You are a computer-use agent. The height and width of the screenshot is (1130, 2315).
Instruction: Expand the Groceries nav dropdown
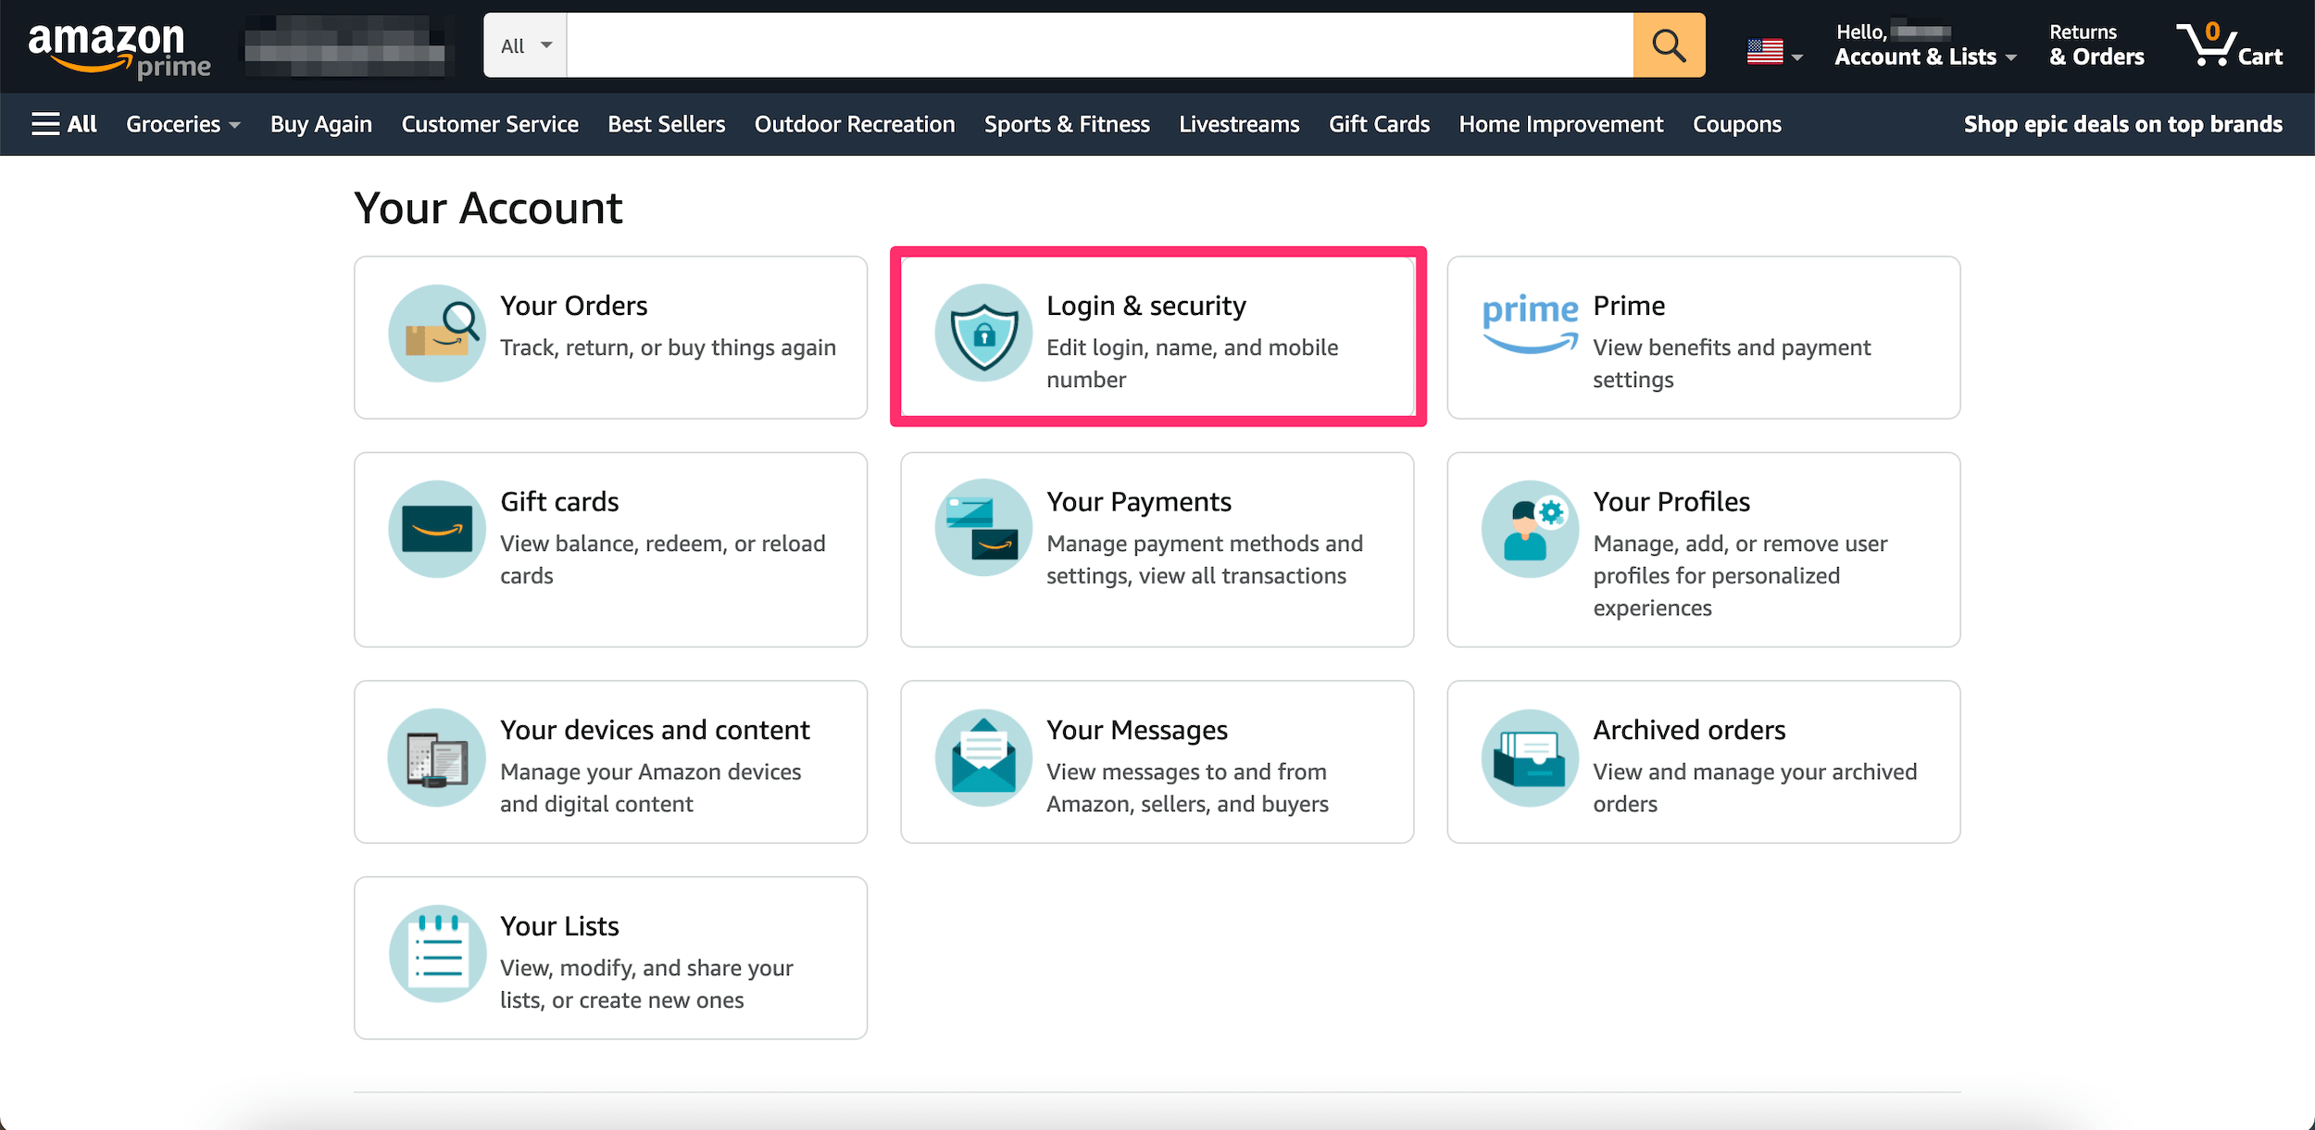pyautogui.click(x=182, y=124)
